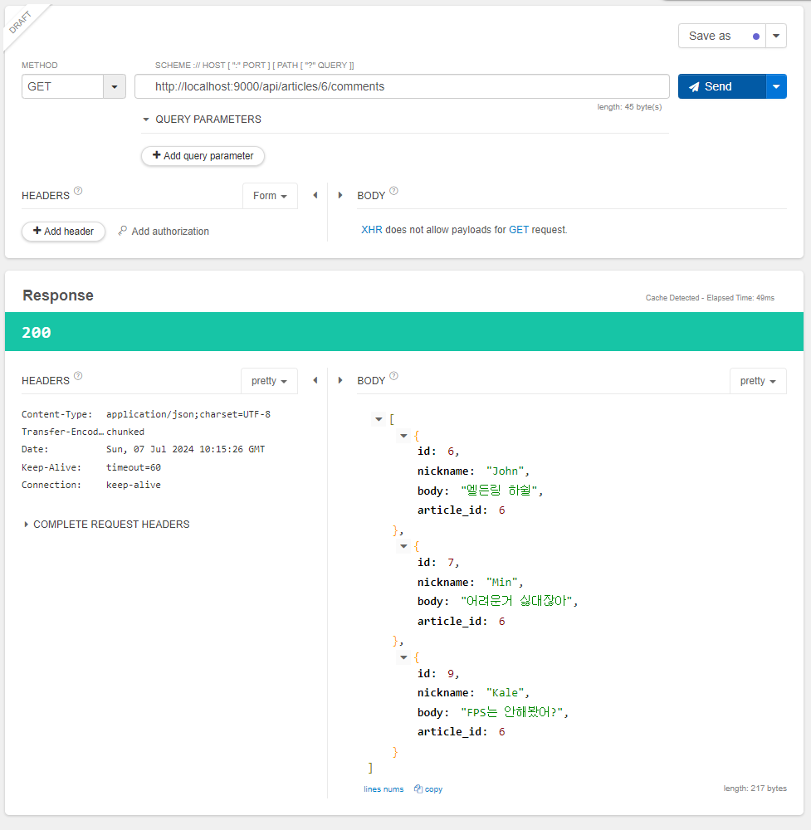Click the plus icon on Add header
811x830 pixels.
[37, 230]
